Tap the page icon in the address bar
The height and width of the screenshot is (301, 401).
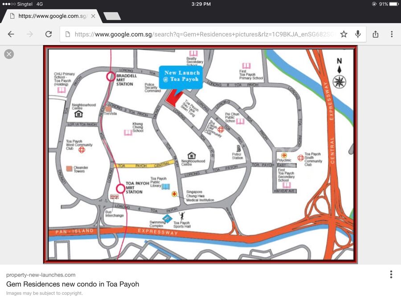[x=67, y=34]
